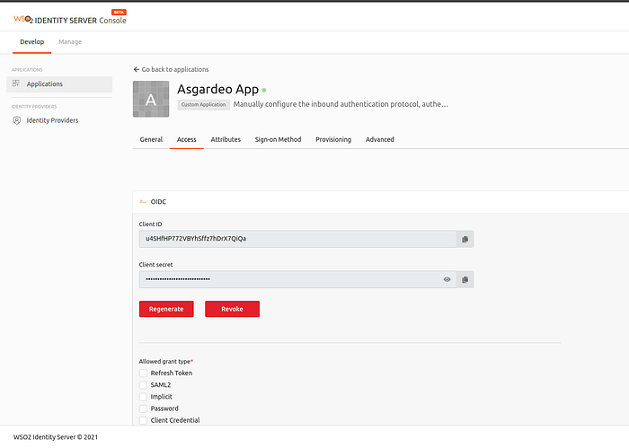Viewport: 629px width, 448px height.
Task: Open the Provisioning tab
Action: point(333,139)
